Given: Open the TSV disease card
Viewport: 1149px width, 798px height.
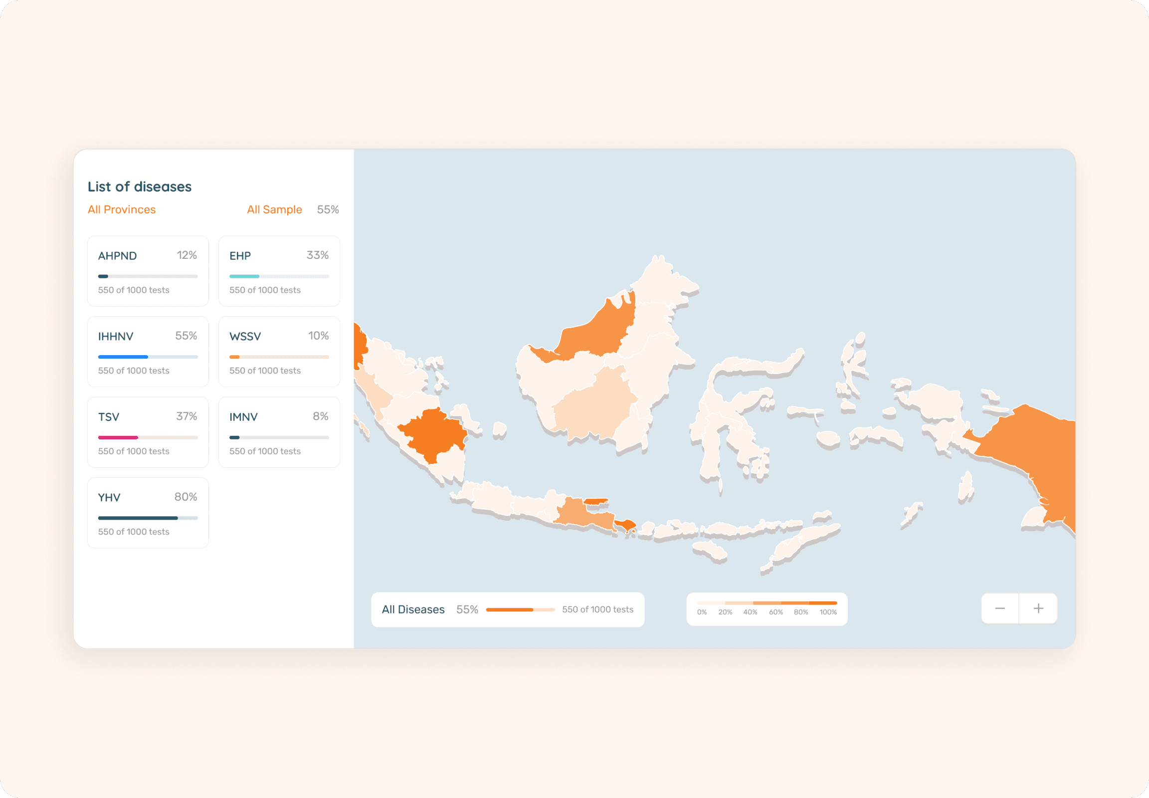Looking at the screenshot, I should [148, 432].
